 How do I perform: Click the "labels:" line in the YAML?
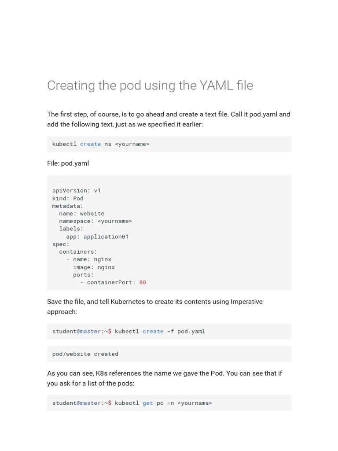click(71, 229)
